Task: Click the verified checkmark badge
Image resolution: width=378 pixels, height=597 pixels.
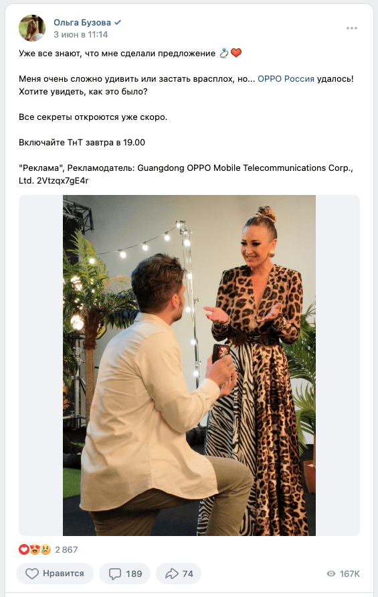Action: point(118,23)
